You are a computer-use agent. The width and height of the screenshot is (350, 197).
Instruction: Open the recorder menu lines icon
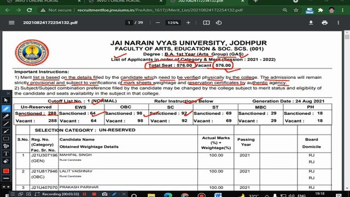point(13,194)
